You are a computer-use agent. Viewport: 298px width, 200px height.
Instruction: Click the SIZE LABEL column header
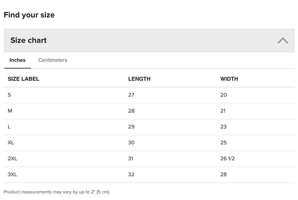coord(24,79)
